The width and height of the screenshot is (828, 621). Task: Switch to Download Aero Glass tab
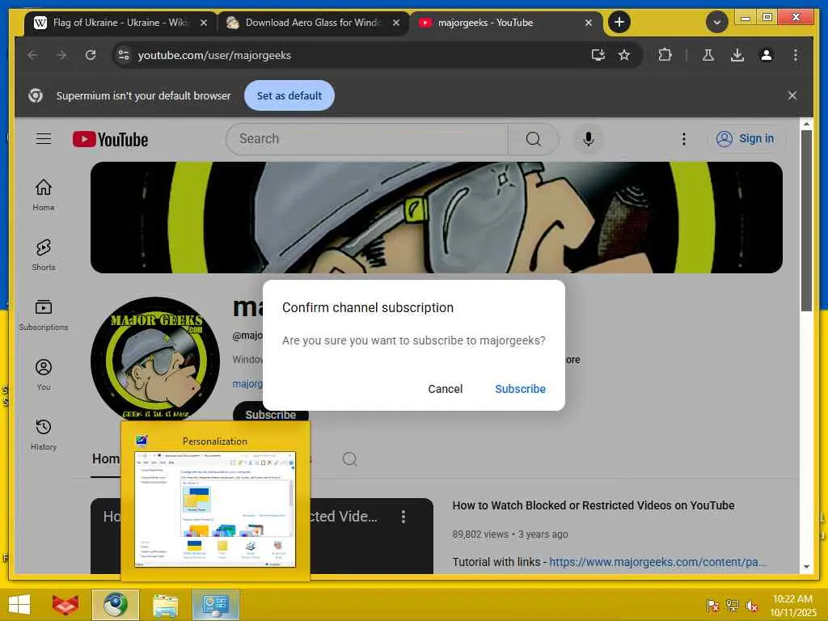313,23
